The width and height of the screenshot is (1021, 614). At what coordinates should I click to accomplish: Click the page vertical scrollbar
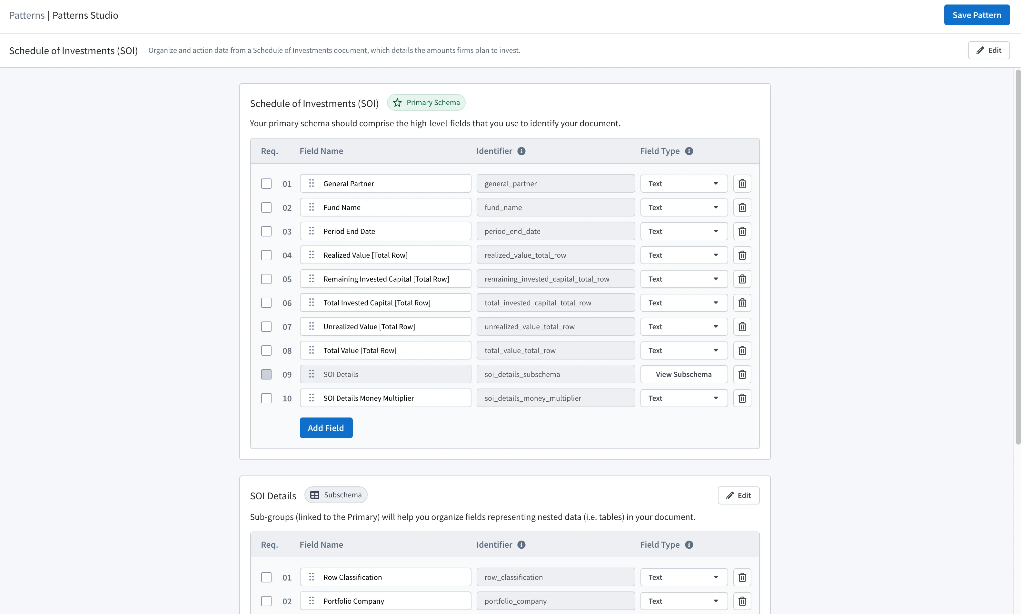click(1018, 256)
